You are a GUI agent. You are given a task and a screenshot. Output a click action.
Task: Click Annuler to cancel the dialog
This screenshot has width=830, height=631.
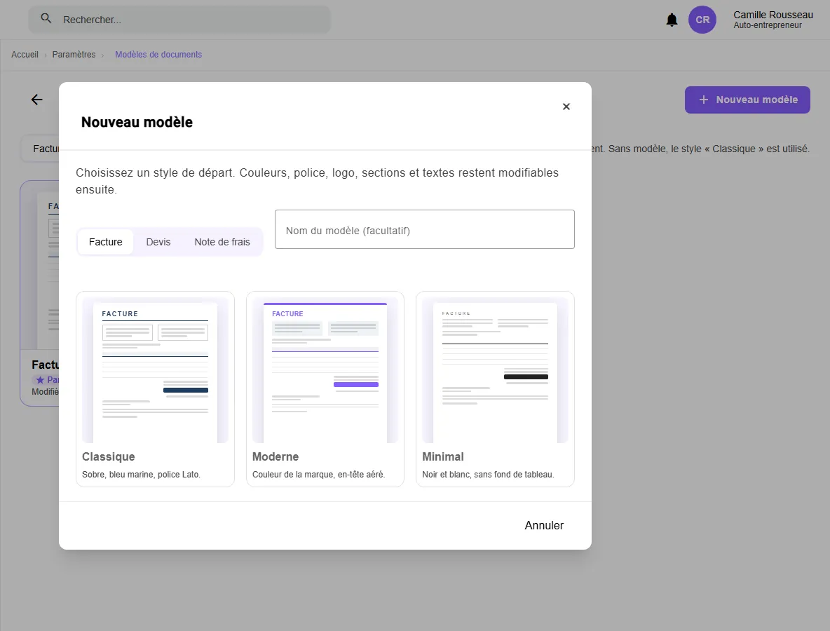coord(544,526)
